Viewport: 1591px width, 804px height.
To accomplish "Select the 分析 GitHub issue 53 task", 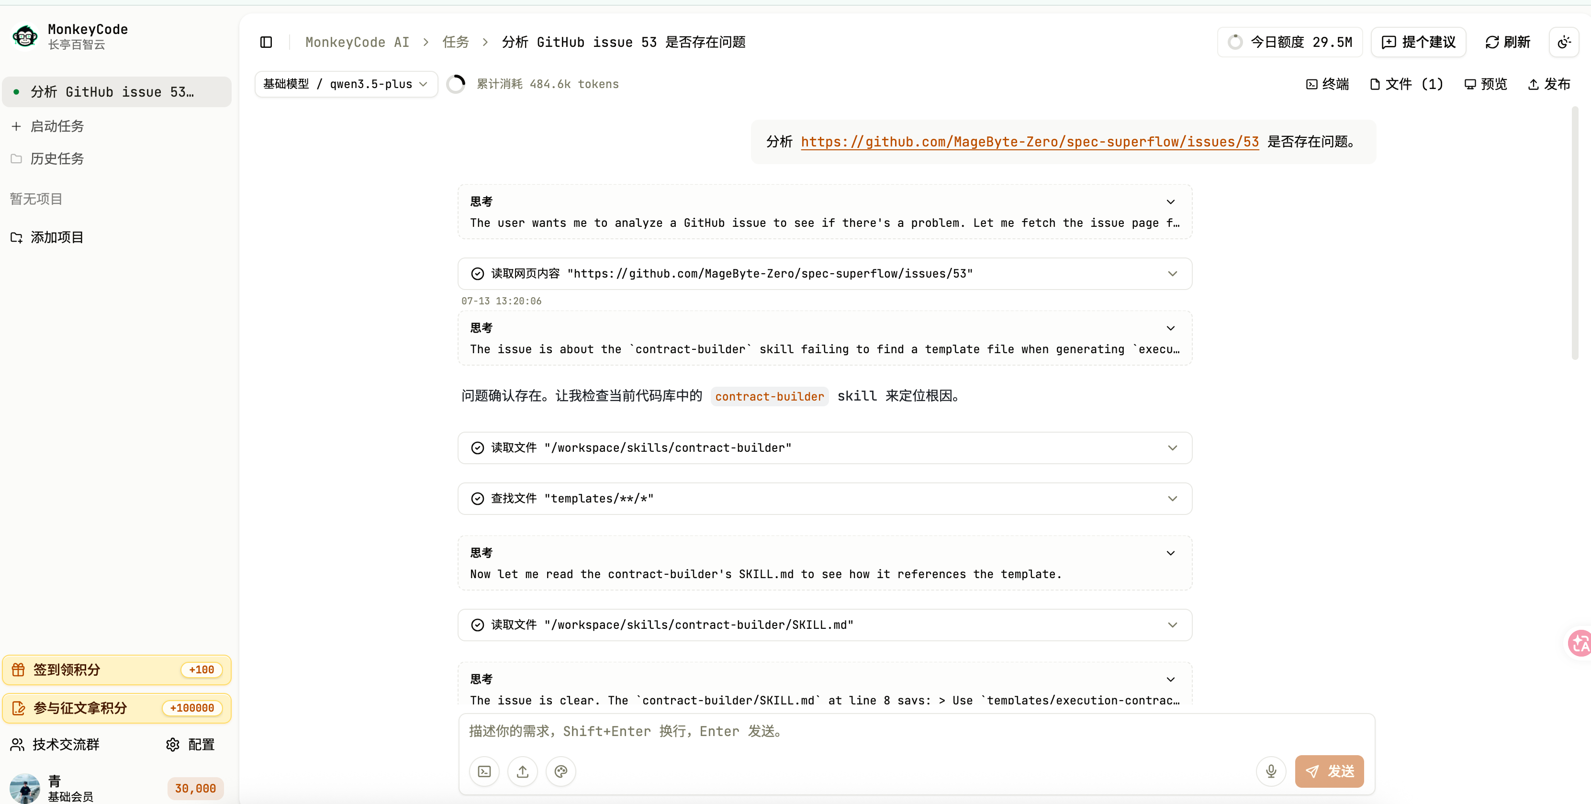I will tap(117, 92).
